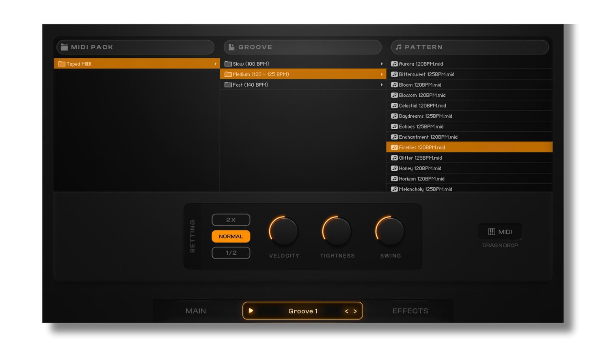Expand the Taped MIDI pack arrow

(x=216, y=64)
